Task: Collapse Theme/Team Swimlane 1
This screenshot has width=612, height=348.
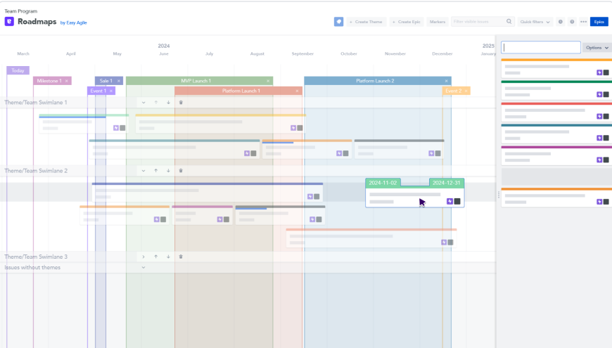Action: coord(144,103)
